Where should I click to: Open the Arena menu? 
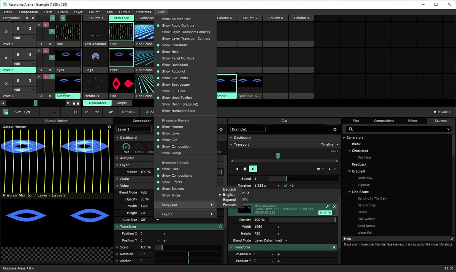[8, 12]
